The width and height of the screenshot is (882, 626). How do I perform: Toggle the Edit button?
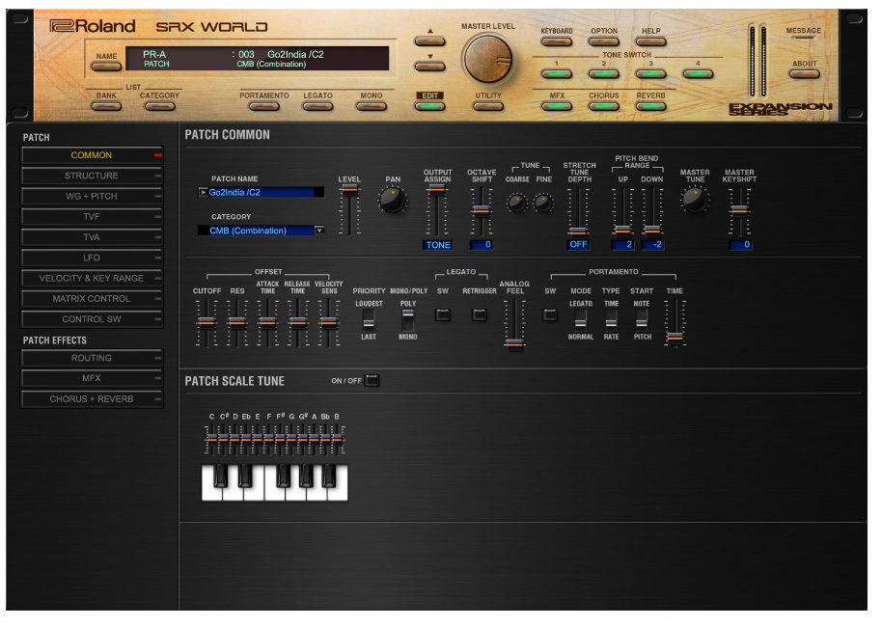point(429,106)
